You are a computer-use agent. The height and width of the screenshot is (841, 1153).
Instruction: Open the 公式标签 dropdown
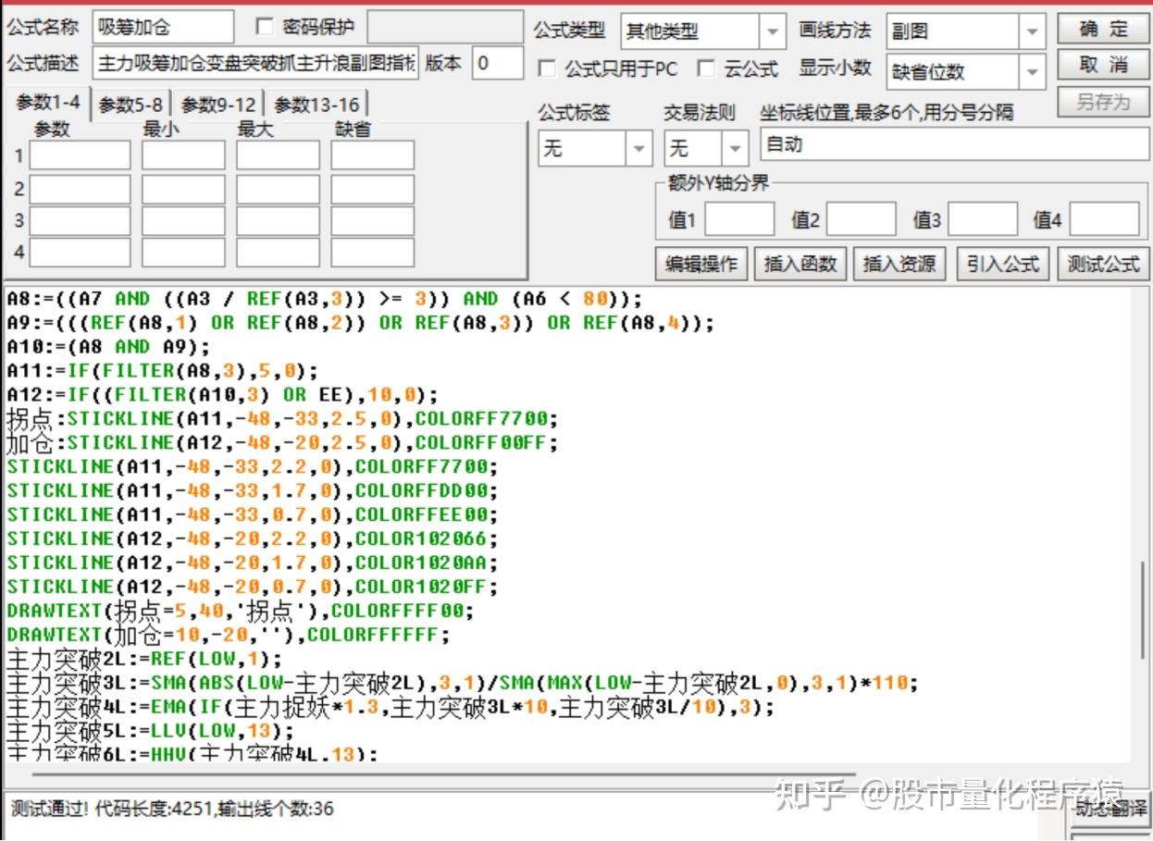point(596,148)
